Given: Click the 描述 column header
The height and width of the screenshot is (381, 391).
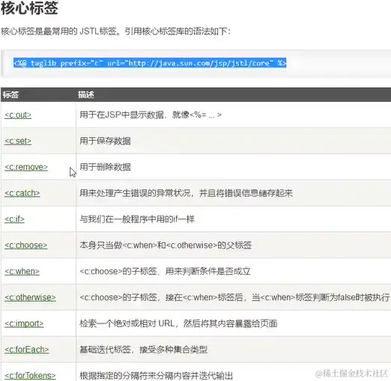Looking at the screenshot, I should (x=86, y=95).
